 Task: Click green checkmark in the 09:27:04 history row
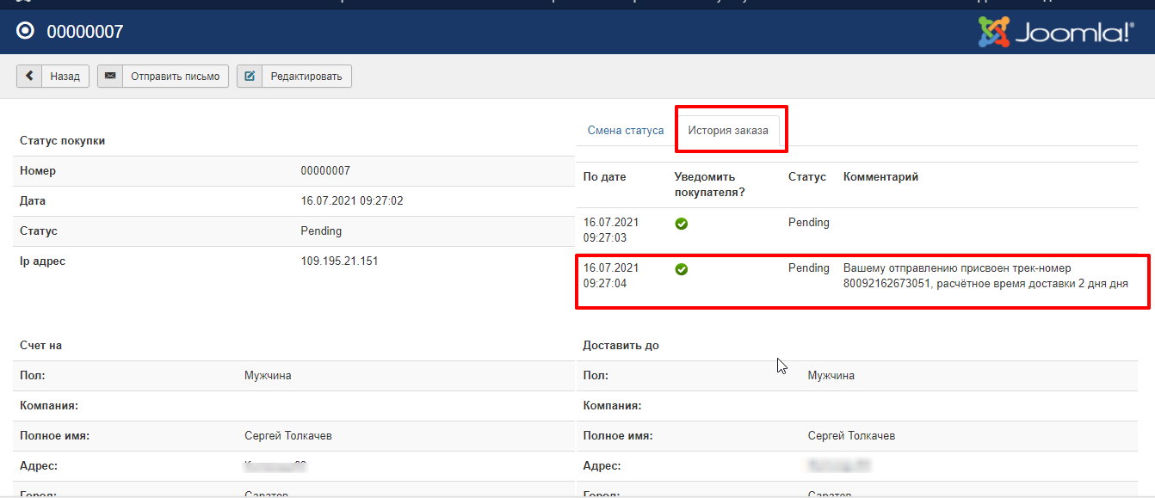[681, 269]
